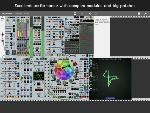Toggle the yellow DC BLOCK button
Screen dimensions: 150x113
70,55
